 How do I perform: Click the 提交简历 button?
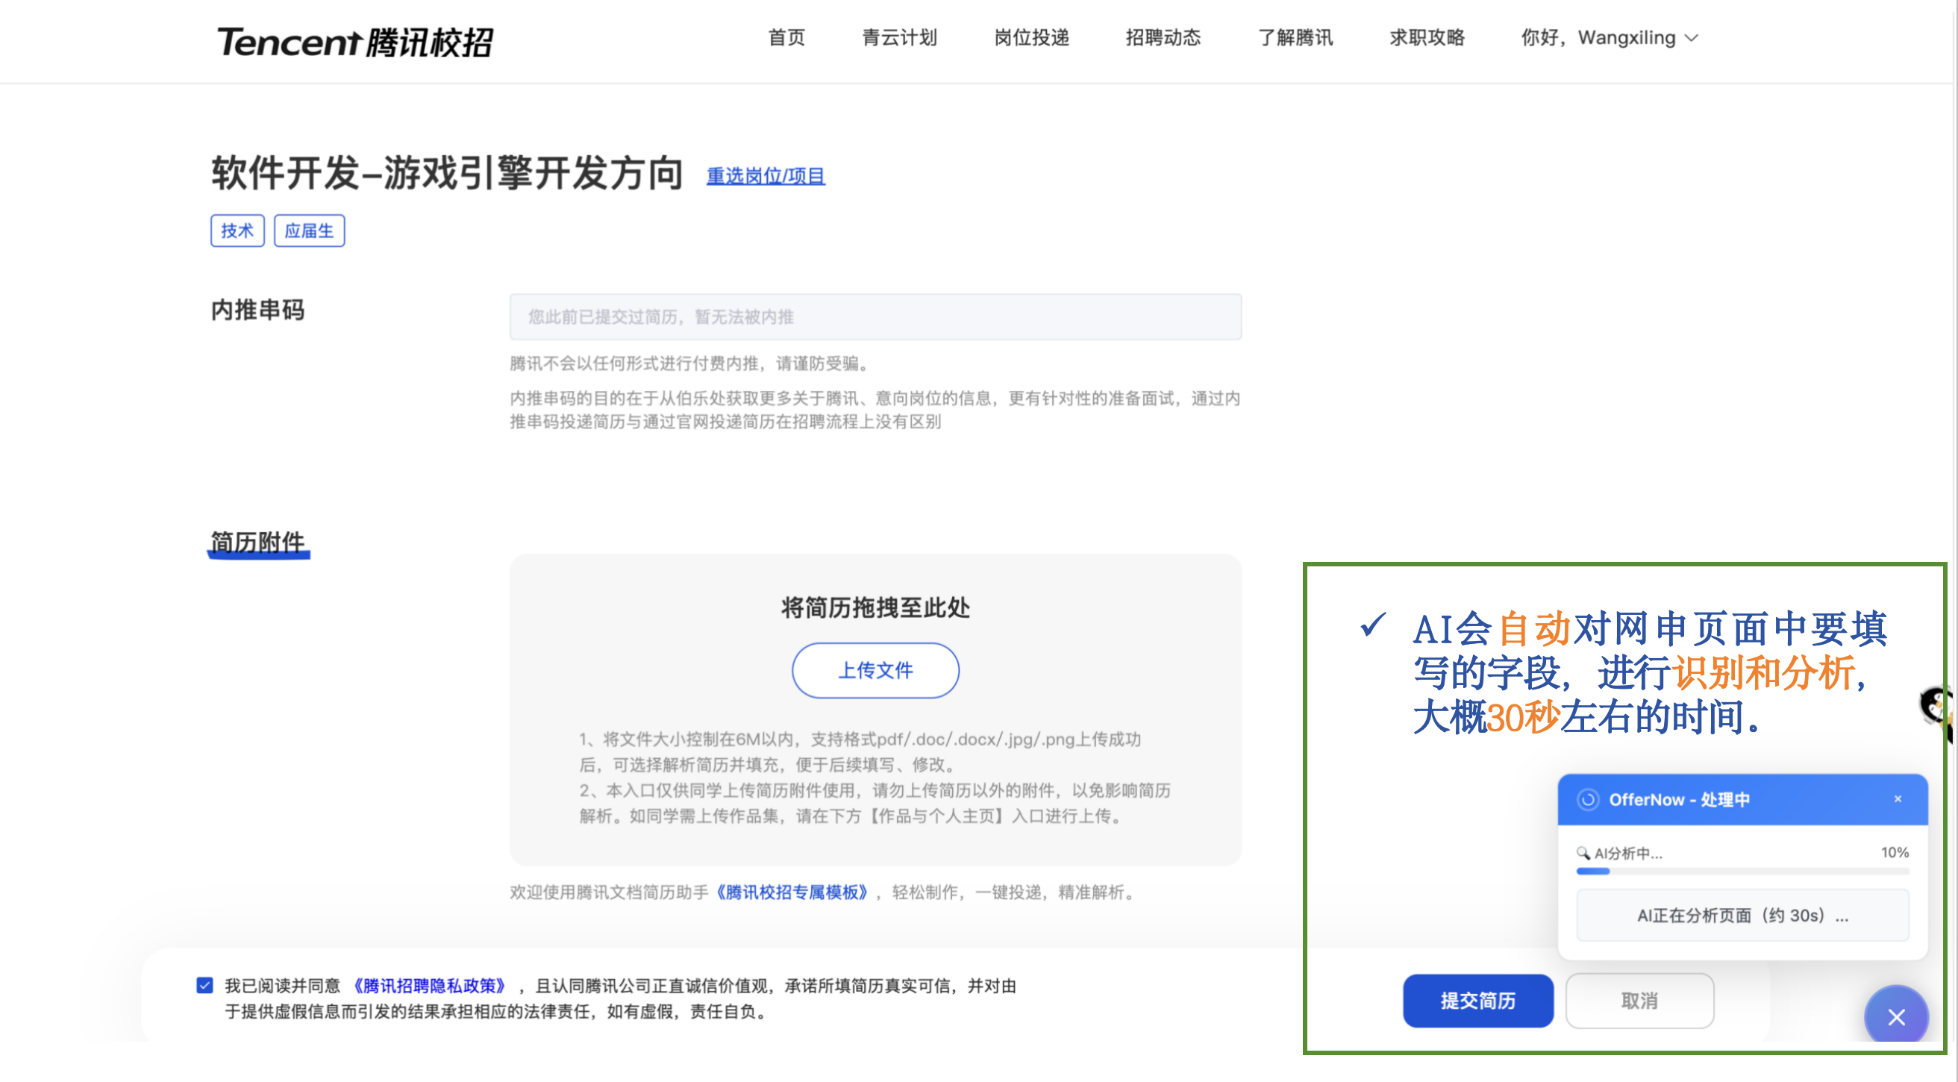[1477, 1001]
